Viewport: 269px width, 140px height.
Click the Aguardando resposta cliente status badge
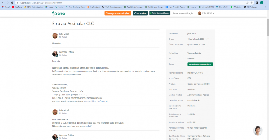pyautogui.click(x=200, y=64)
